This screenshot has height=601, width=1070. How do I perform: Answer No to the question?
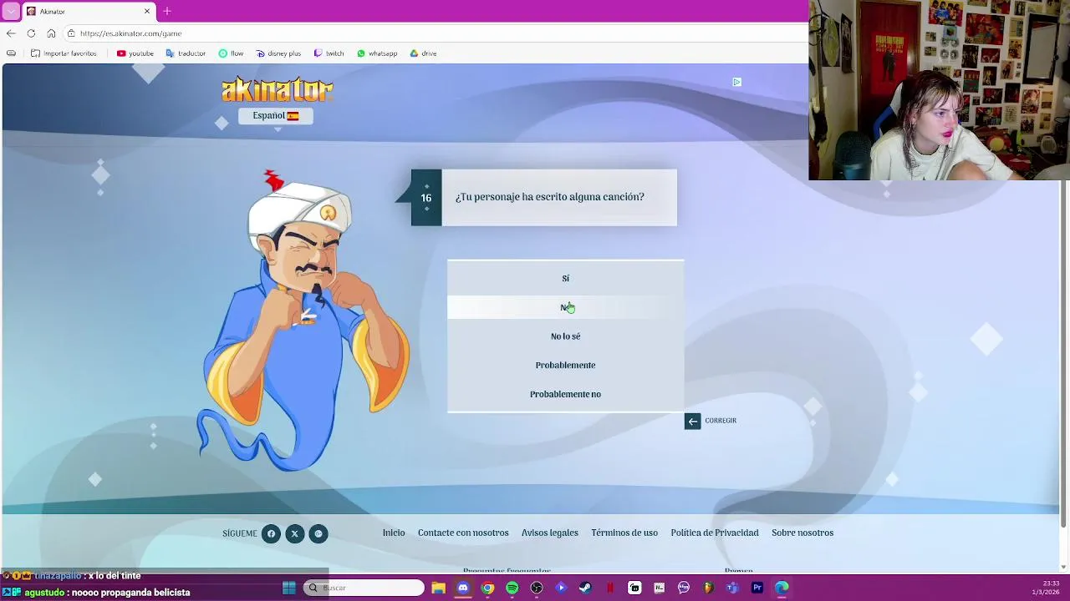565,307
